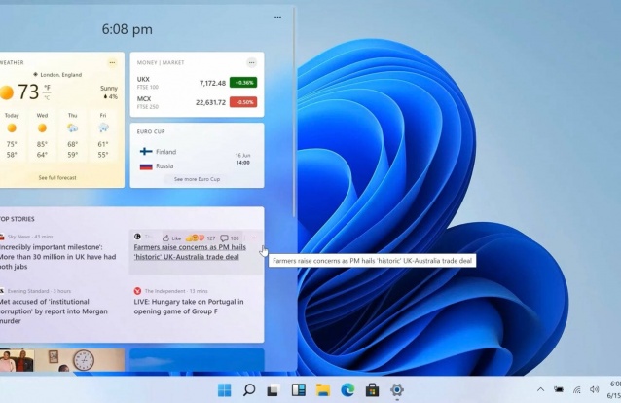621x403 pixels.
Task: Open Money Market widget more options menu
Action: [x=252, y=62]
